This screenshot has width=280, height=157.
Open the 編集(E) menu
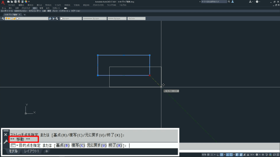pyautogui.click(x=21, y=5)
